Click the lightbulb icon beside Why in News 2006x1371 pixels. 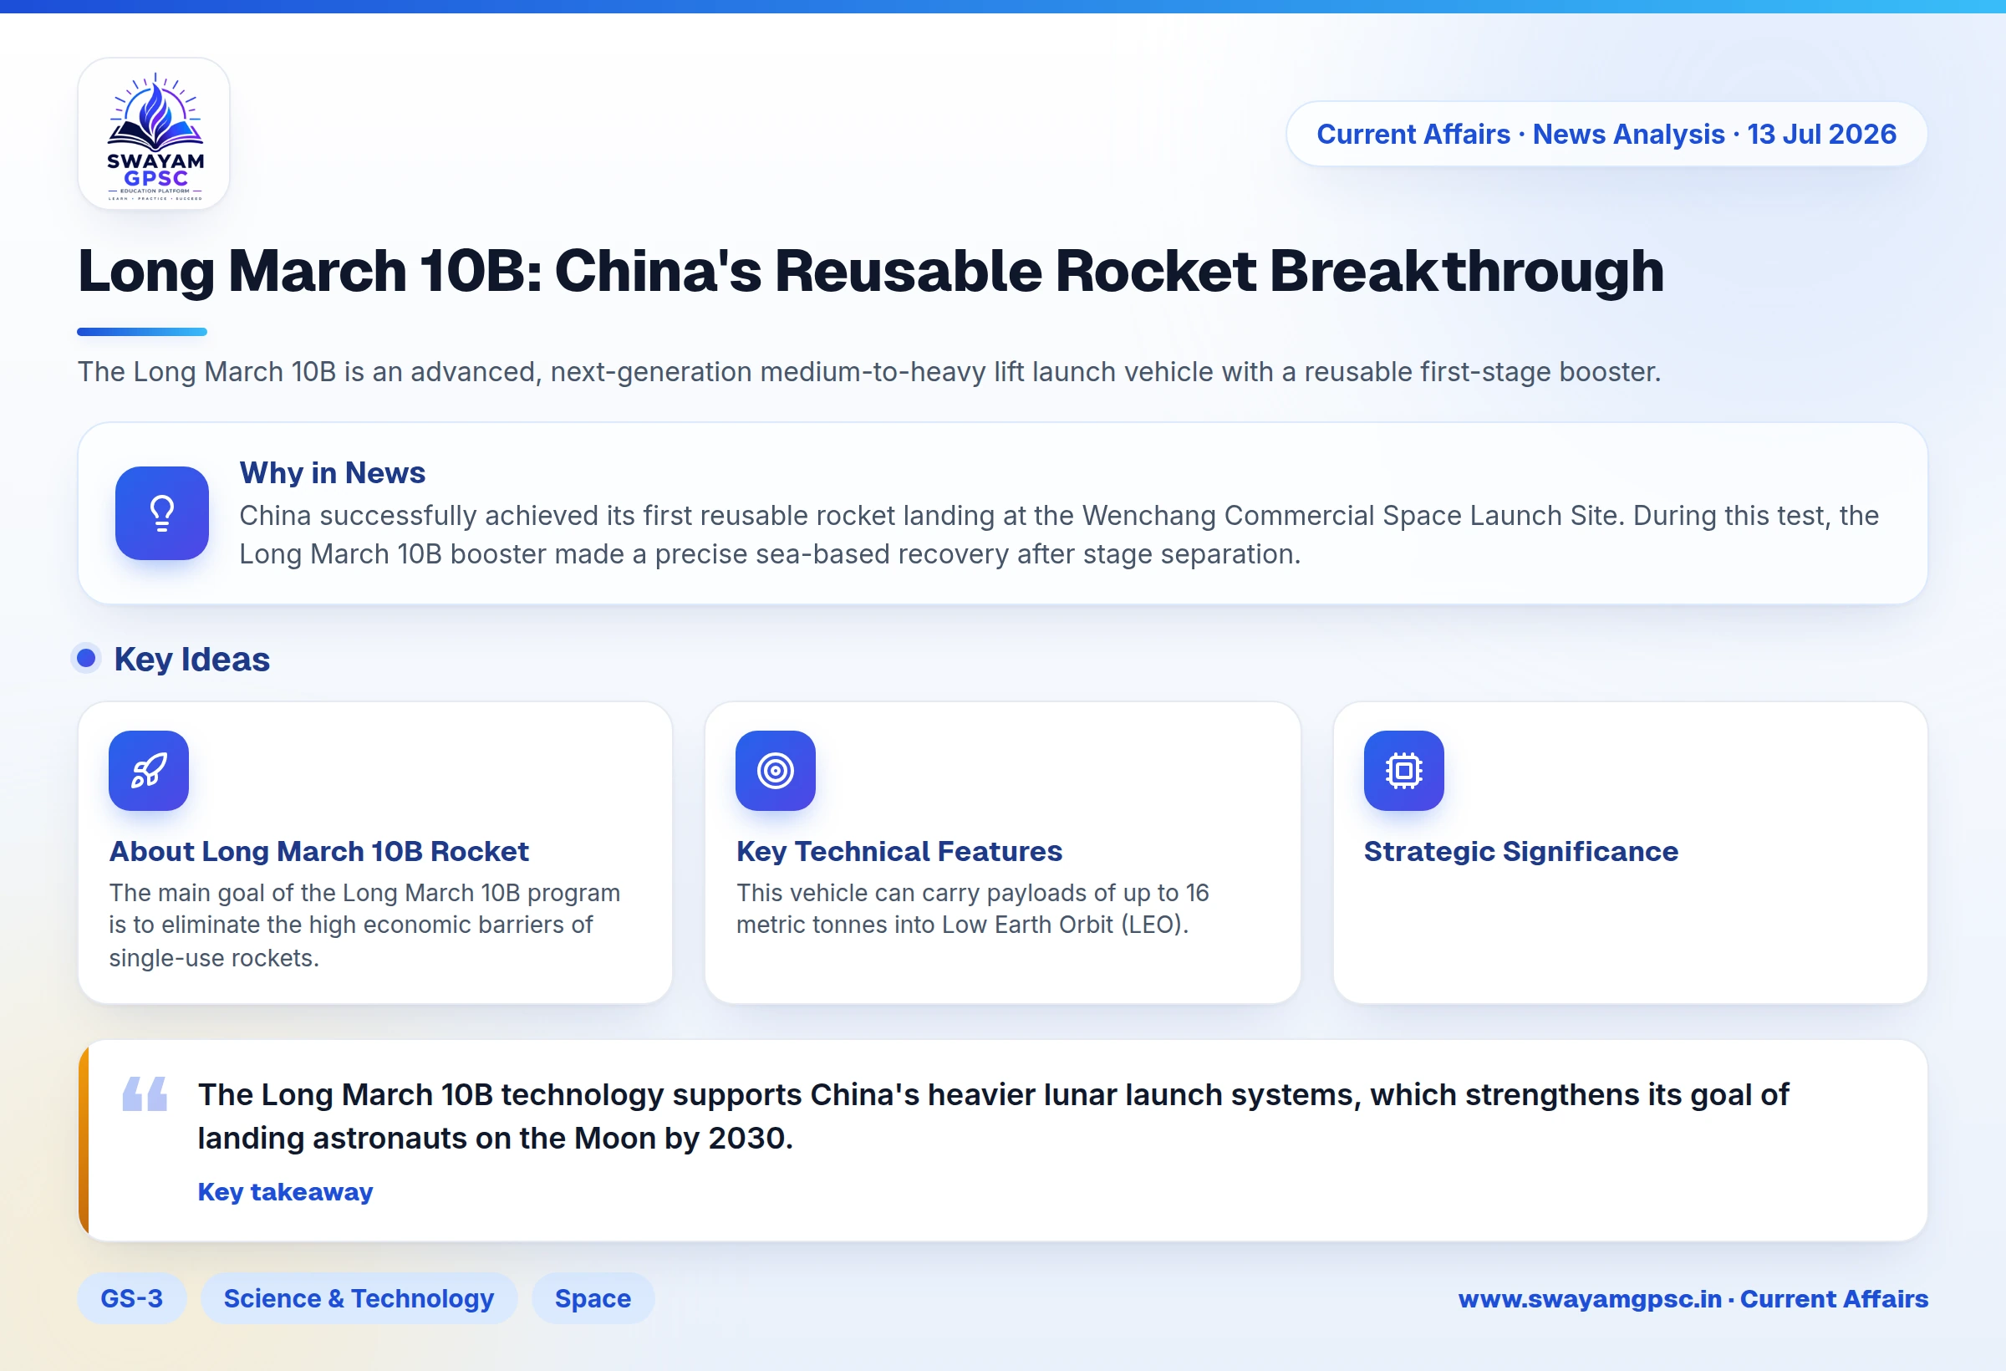tap(162, 512)
